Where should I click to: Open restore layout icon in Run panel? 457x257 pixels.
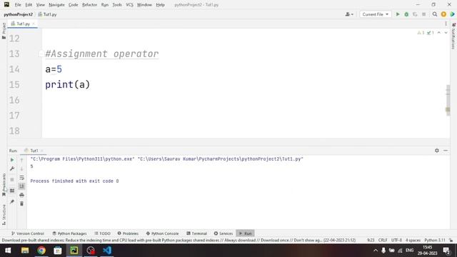[x=12, y=191]
